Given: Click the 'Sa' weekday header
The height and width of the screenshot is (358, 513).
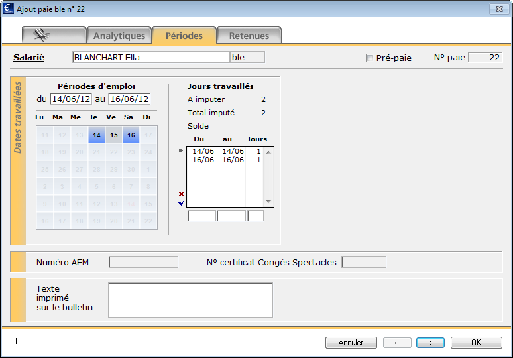Looking at the screenshot, I should coord(129,117).
